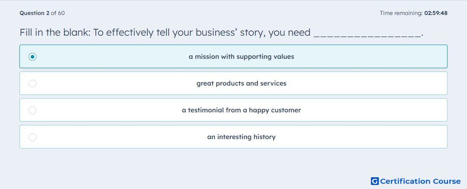
Task: Click the 'Fill in the blank' question heading
Action: point(221,32)
